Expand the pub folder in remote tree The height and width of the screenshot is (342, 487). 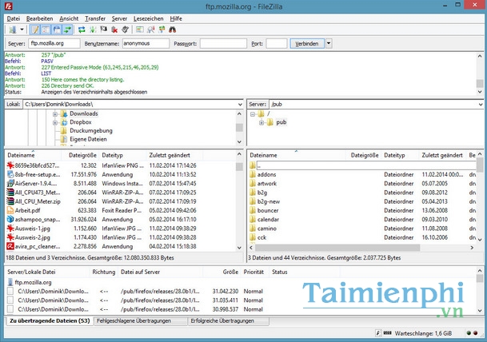pyautogui.click(x=261, y=122)
